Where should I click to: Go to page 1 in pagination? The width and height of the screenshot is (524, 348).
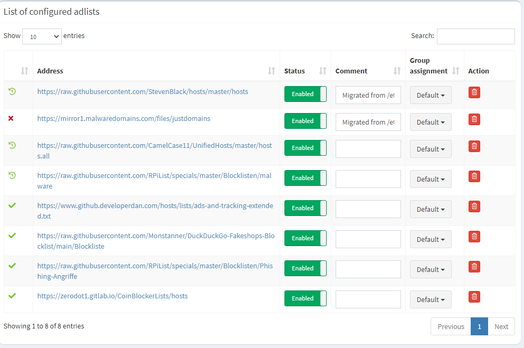point(479,326)
